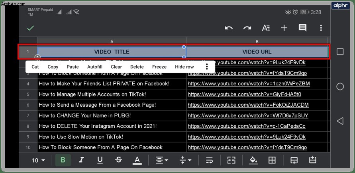The width and height of the screenshot is (355, 173).
Task: Select column A header
Action: pos(112,42)
